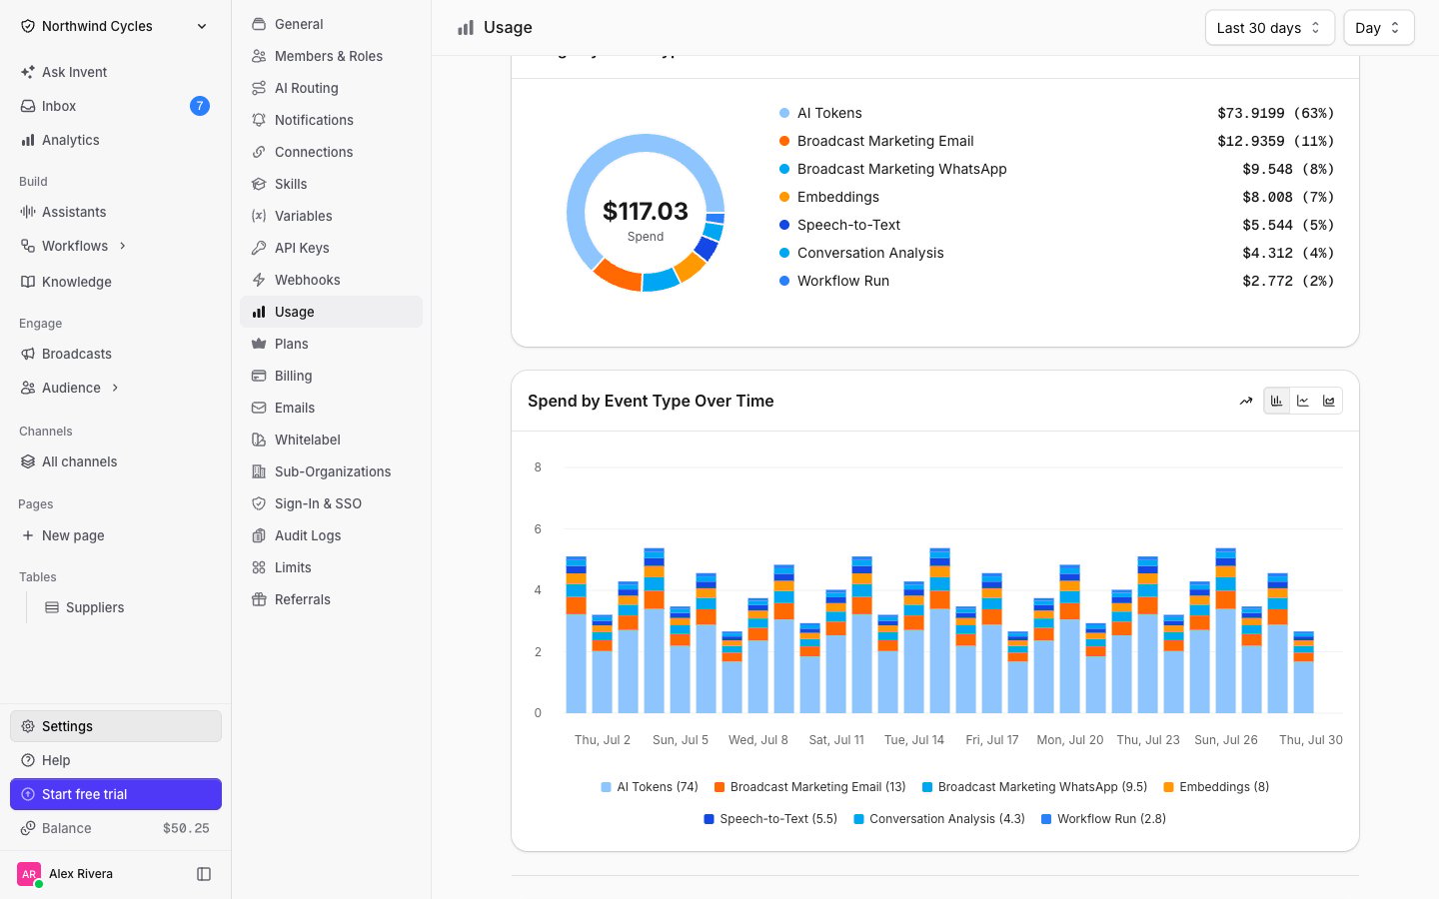Viewport: 1439px width, 899px height.
Task: Open the Limits settings page
Action: (x=331, y=567)
